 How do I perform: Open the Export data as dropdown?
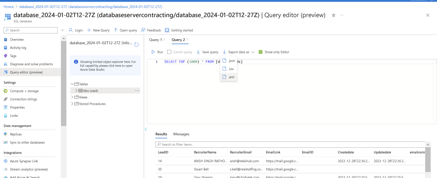[x=238, y=52]
